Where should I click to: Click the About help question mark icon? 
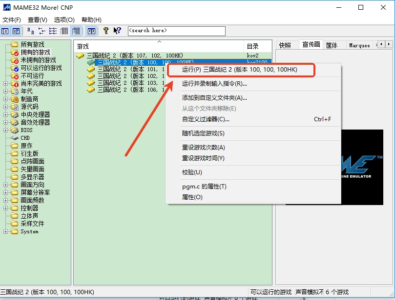pos(105,31)
